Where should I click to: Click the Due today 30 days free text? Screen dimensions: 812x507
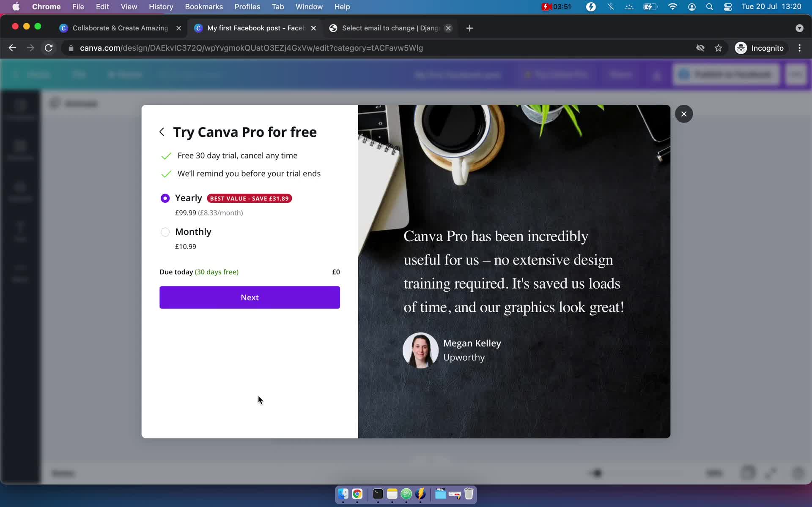[199, 272]
